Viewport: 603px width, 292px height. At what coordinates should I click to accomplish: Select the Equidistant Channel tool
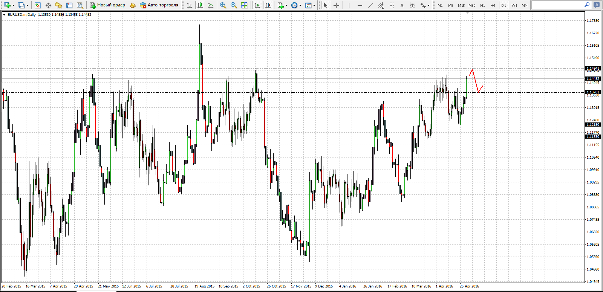coord(381,5)
